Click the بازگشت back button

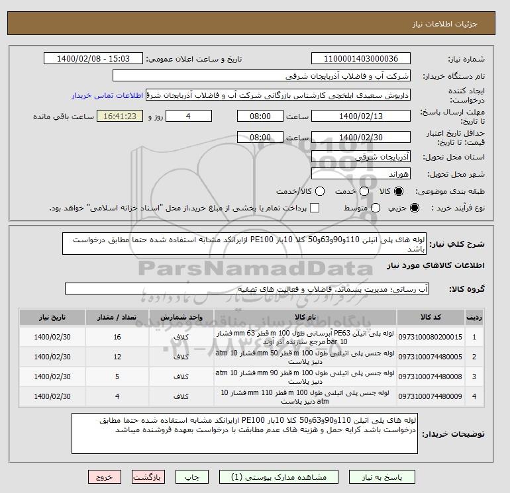pyautogui.click(x=148, y=477)
